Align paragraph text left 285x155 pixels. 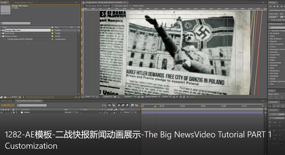click(270, 106)
